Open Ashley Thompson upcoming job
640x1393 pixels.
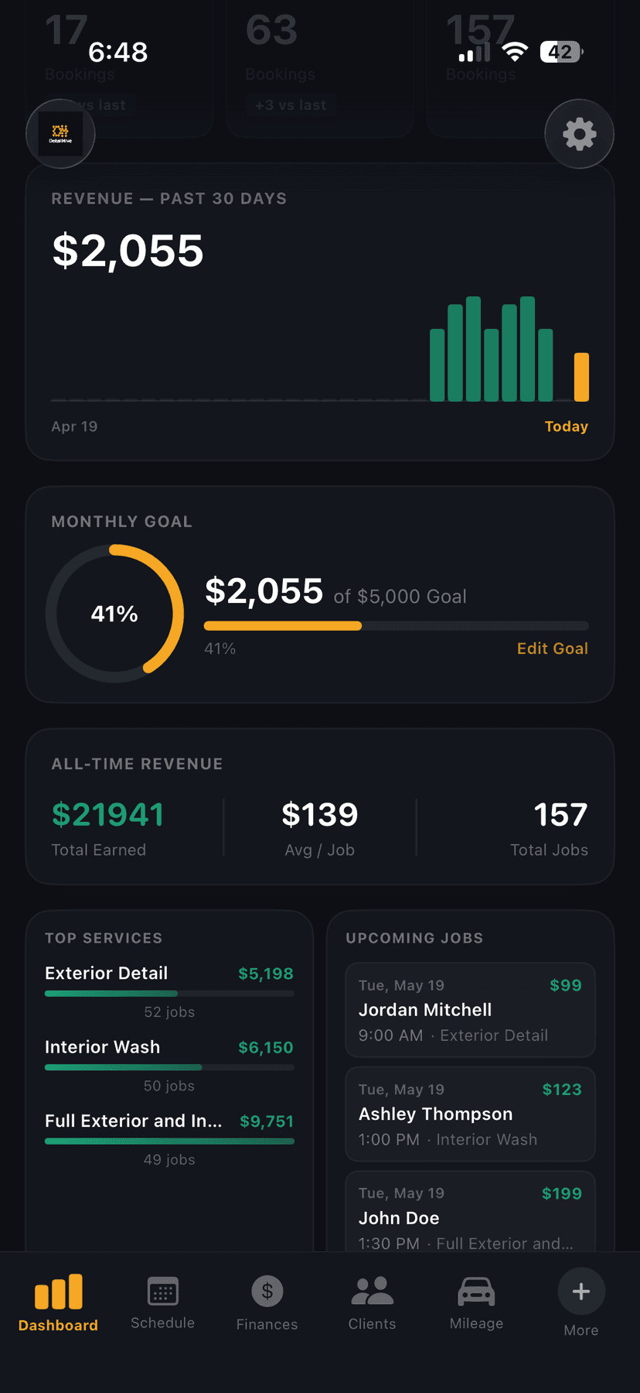click(x=470, y=1114)
